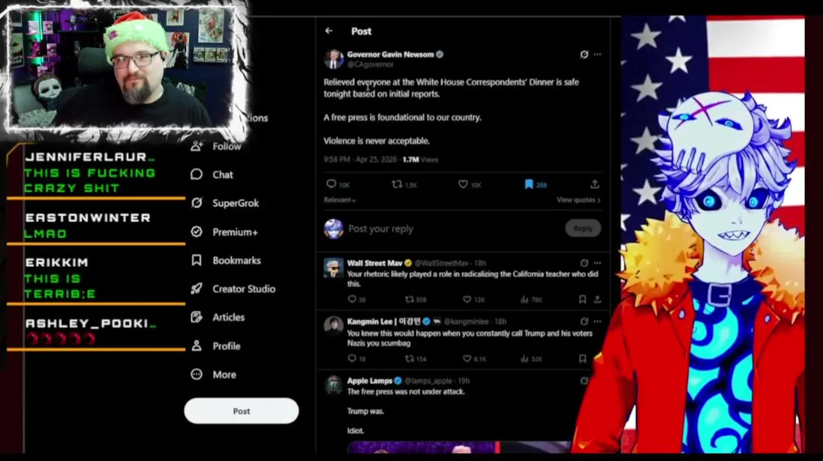The image size is (823, 461).
Task: More options on Wall Street Mav's comment
Action: 597,263
